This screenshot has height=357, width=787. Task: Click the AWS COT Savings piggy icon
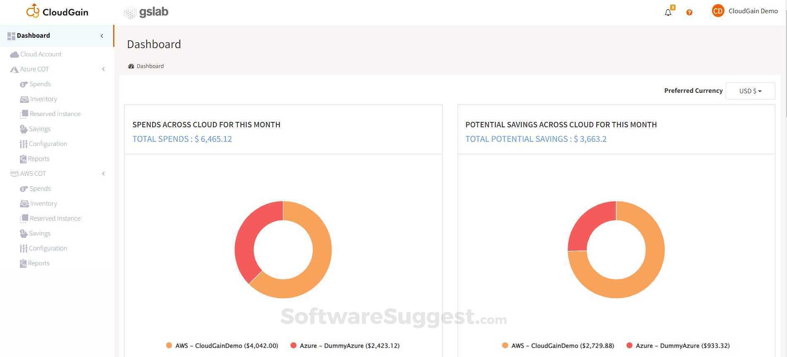pyautogui.click(x=24, y=233)
